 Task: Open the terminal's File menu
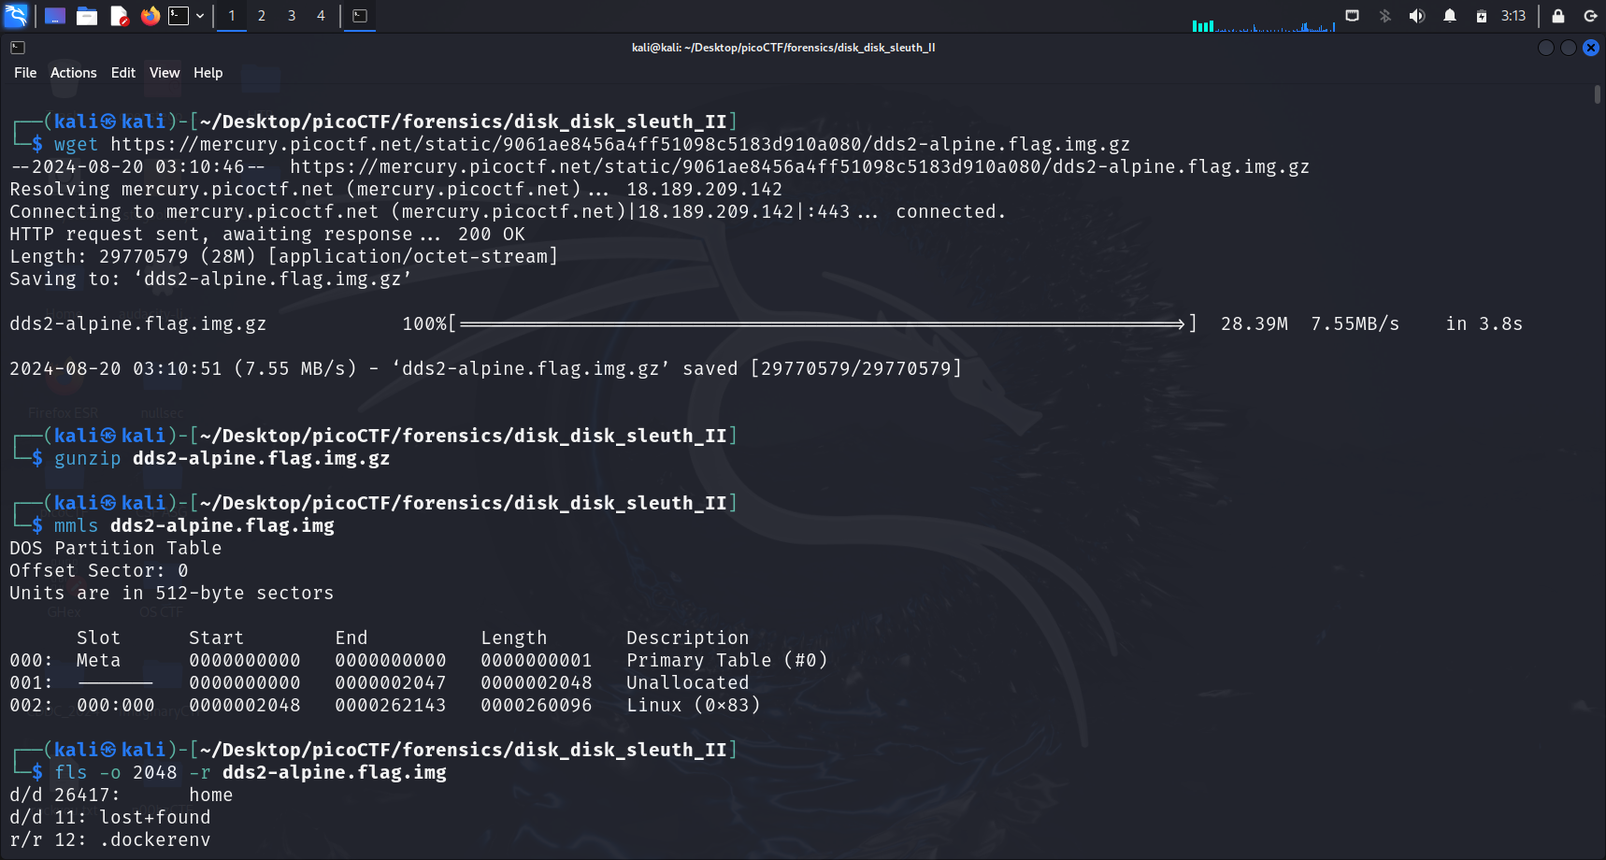(25, 73)
